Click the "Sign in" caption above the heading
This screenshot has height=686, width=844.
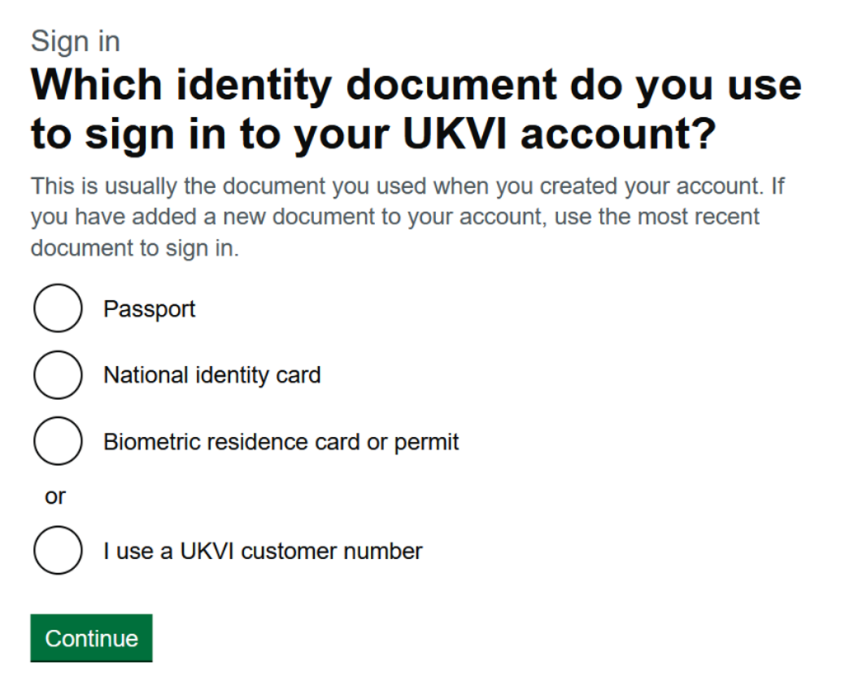tap(75, 41)
